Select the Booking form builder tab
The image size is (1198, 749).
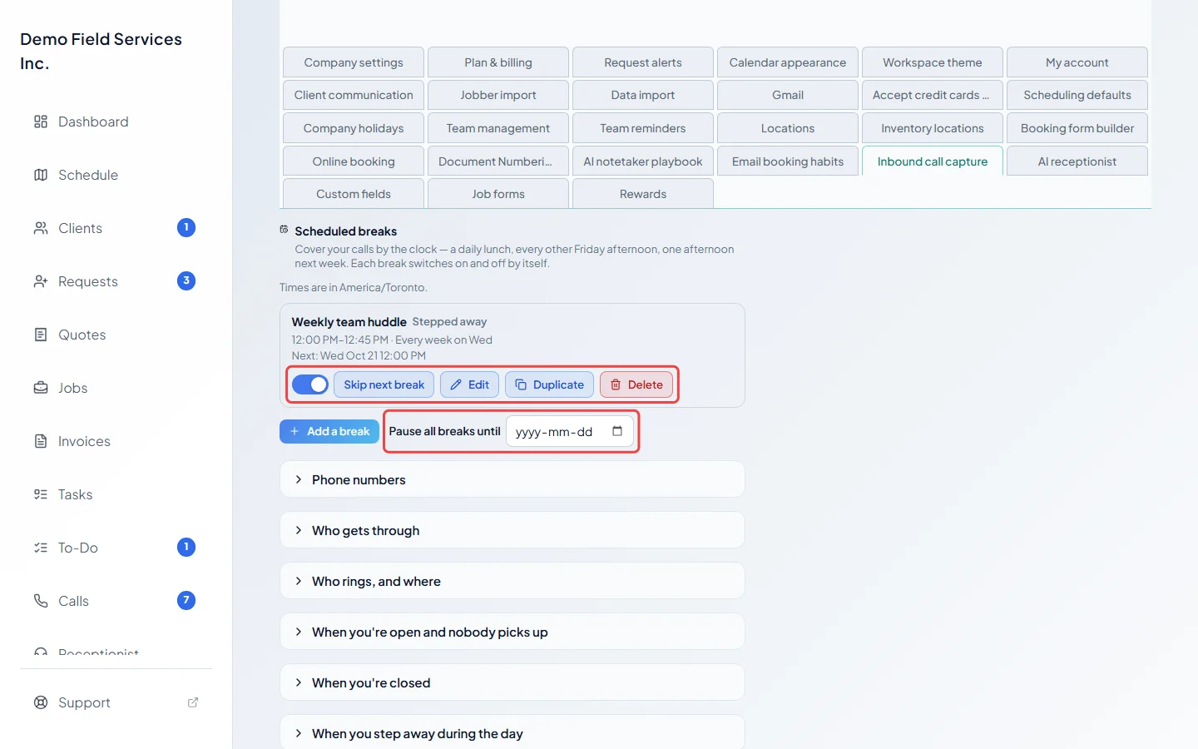[x=1077, y=128]
